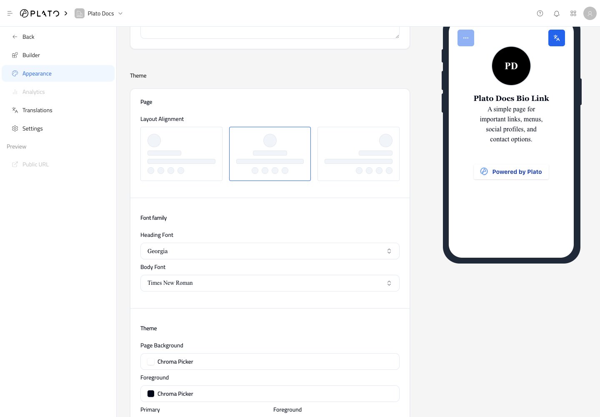Select the right layout alignment
Screen dimensions: 600x417
click(358, 154)
